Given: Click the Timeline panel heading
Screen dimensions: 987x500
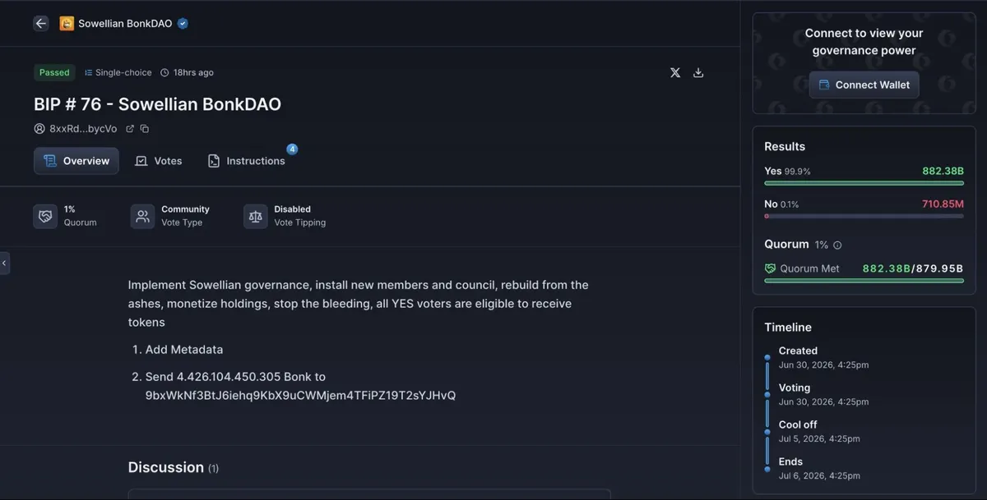Looking at the screenshot, I should (x=788, y=327).
